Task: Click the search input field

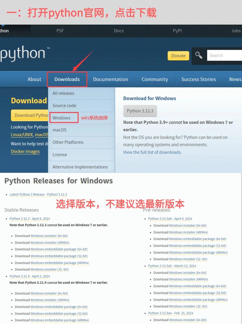Action: click(224, 55)
